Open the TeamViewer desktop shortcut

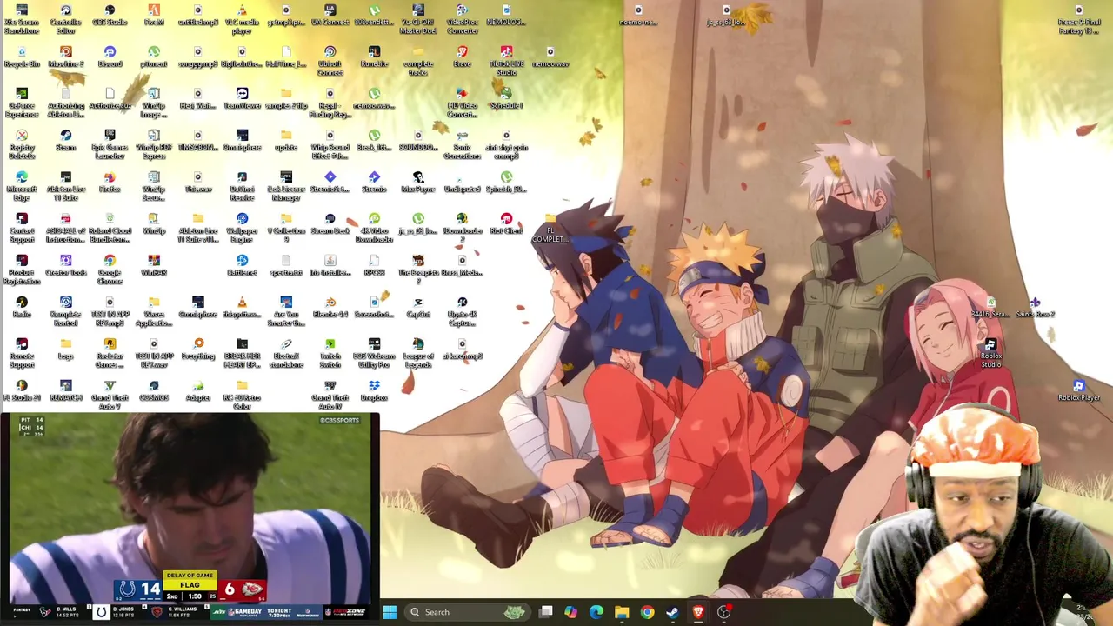[x=242, y=99]
